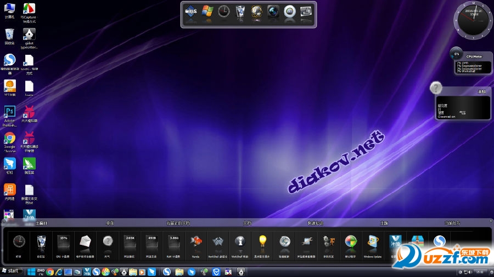Click the weather widget question-mark icon
The width and height of the screenshot is (494, 277).
pyautogui.click(x=436, y=88)
